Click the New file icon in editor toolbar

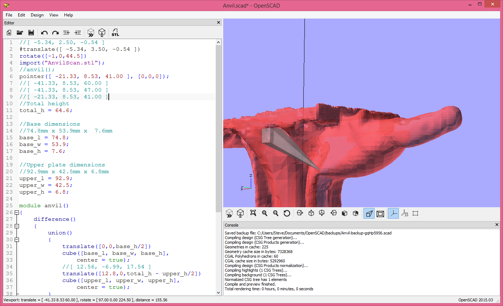pyautogui.click(x=9, y=33)
